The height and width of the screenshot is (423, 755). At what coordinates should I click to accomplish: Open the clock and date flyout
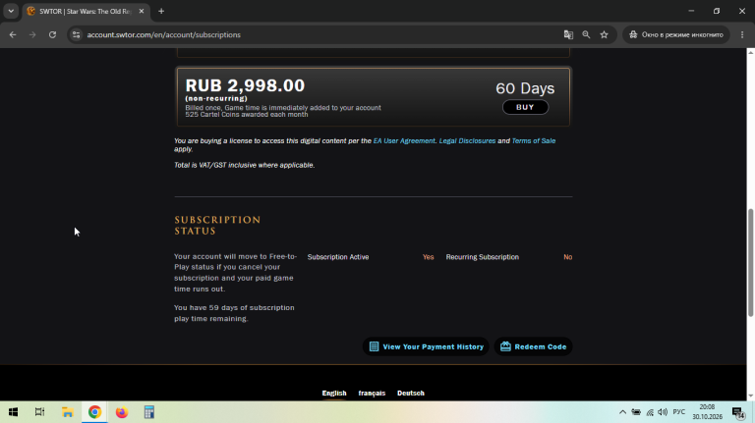[x=708, y=412]
